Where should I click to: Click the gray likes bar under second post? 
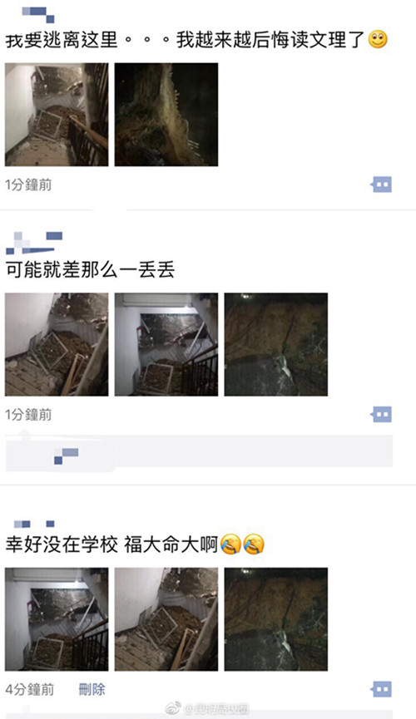tap(200, 451)
